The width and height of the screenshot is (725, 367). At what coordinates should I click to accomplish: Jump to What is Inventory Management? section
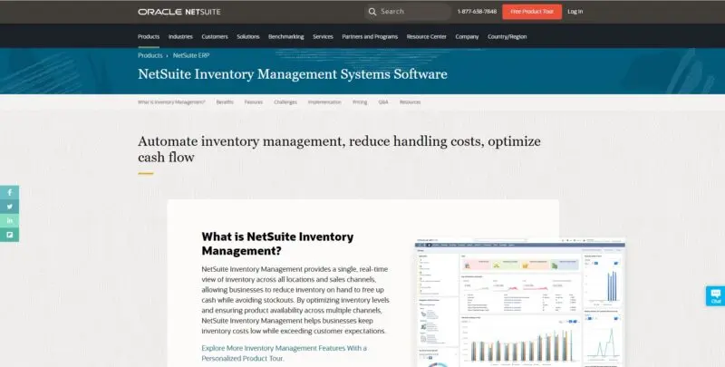171,102
